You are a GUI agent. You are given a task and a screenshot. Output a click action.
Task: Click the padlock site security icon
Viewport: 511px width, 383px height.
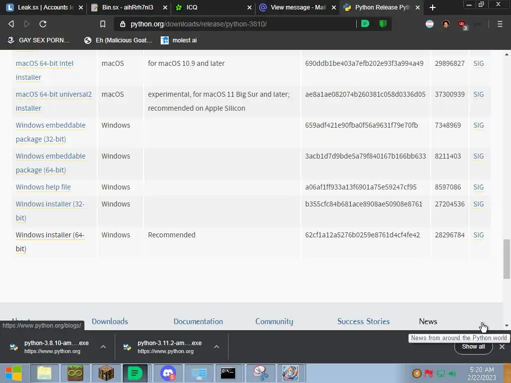[x=123, y=24]
